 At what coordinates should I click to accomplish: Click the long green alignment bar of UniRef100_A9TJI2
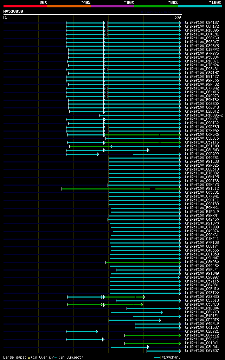tap(121, 189)
